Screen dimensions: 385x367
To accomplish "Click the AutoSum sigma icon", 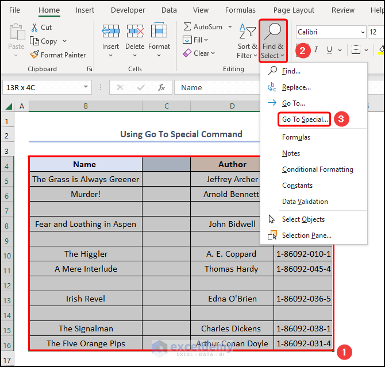I will (187, 26).
